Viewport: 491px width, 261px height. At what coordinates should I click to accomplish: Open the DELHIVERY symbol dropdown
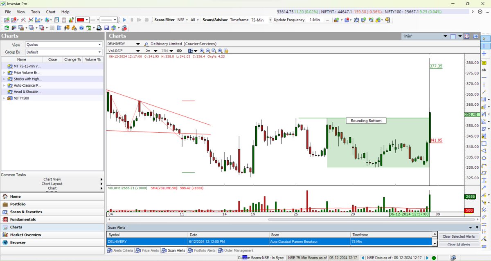tap(138, 44)
